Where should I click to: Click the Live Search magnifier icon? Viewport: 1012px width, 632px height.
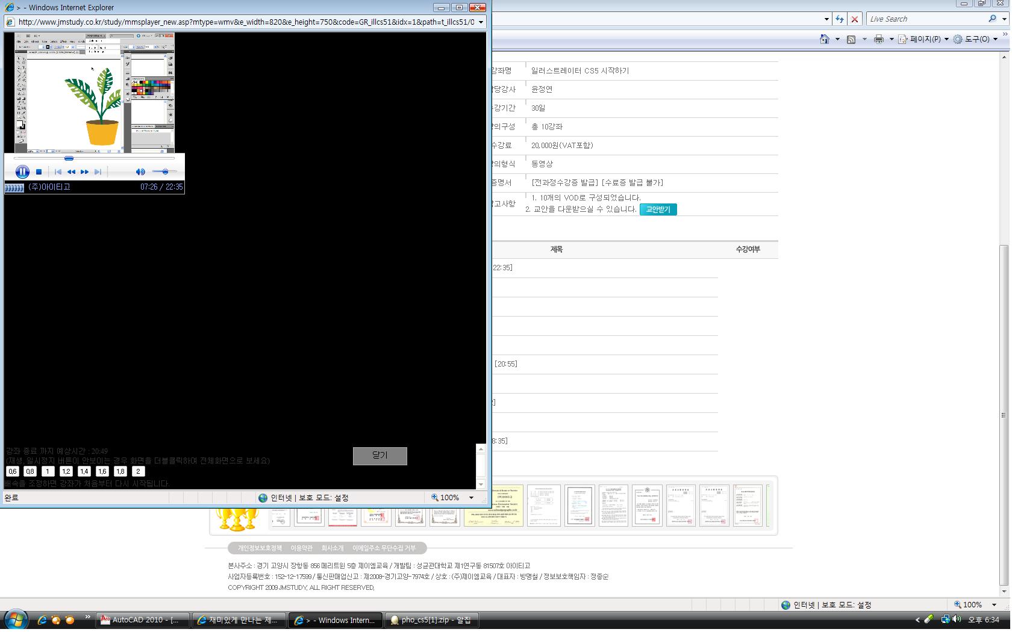pyautogui.click(x=992, y=19)
